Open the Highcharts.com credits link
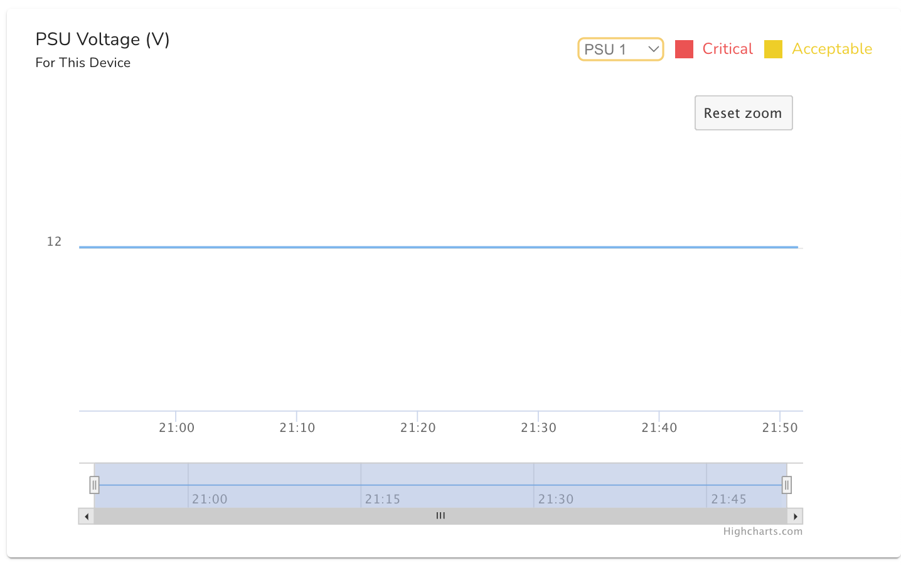 point(762,532)
